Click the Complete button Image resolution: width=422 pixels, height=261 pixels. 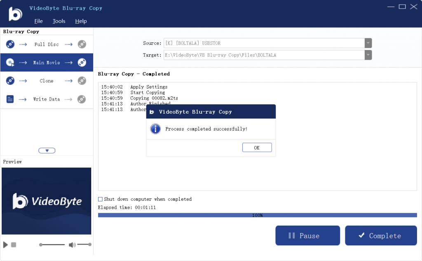point(381,235)
